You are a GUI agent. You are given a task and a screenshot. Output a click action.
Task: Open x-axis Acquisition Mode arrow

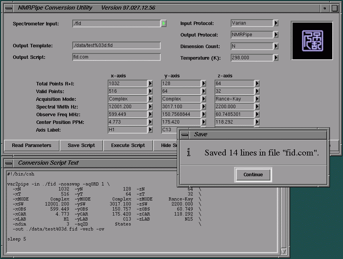(150, 99)
